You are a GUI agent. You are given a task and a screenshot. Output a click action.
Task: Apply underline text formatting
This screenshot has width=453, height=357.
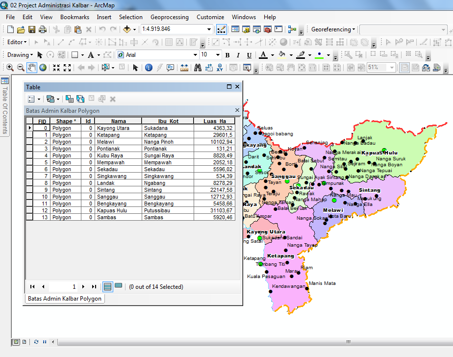249,55
